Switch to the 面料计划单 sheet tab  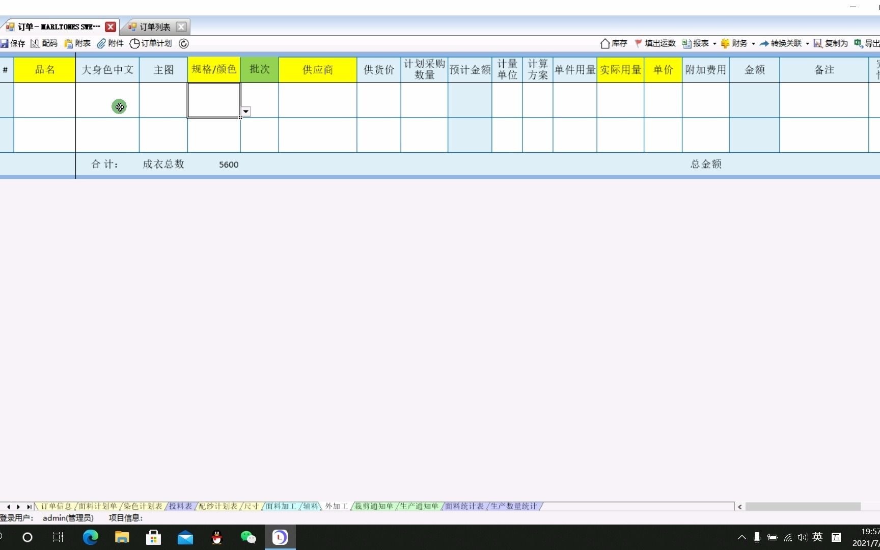(97, 506)
